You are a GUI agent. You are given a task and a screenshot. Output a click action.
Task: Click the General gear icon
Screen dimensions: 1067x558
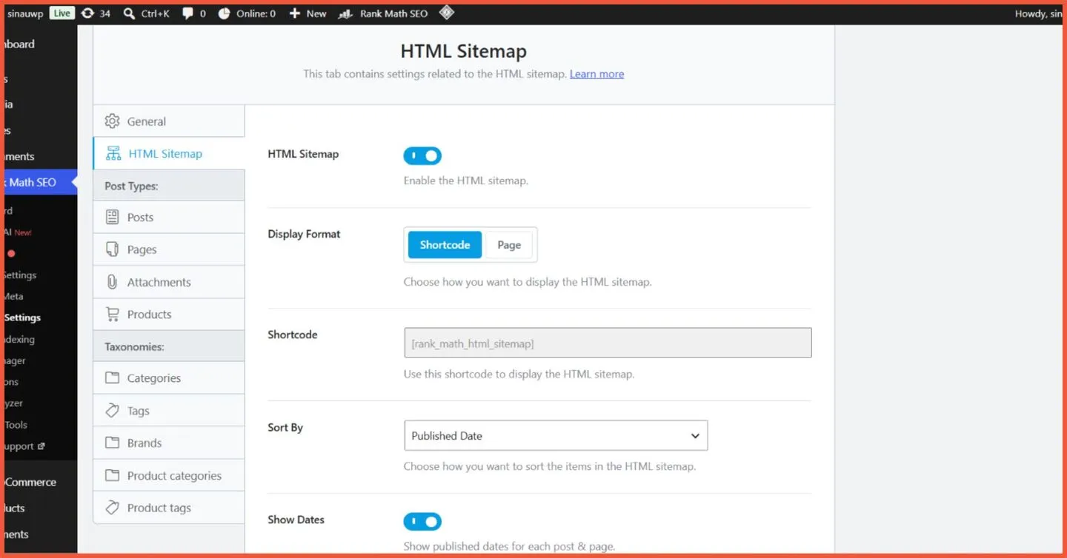point(112,121)
